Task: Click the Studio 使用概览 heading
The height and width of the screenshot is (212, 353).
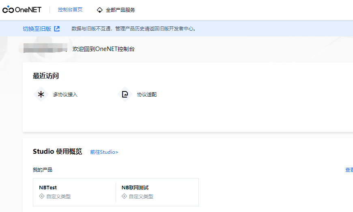Action: click(57, 151)
